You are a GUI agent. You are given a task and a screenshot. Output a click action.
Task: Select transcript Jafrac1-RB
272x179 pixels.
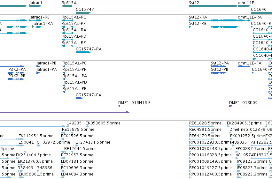point(35,20)
